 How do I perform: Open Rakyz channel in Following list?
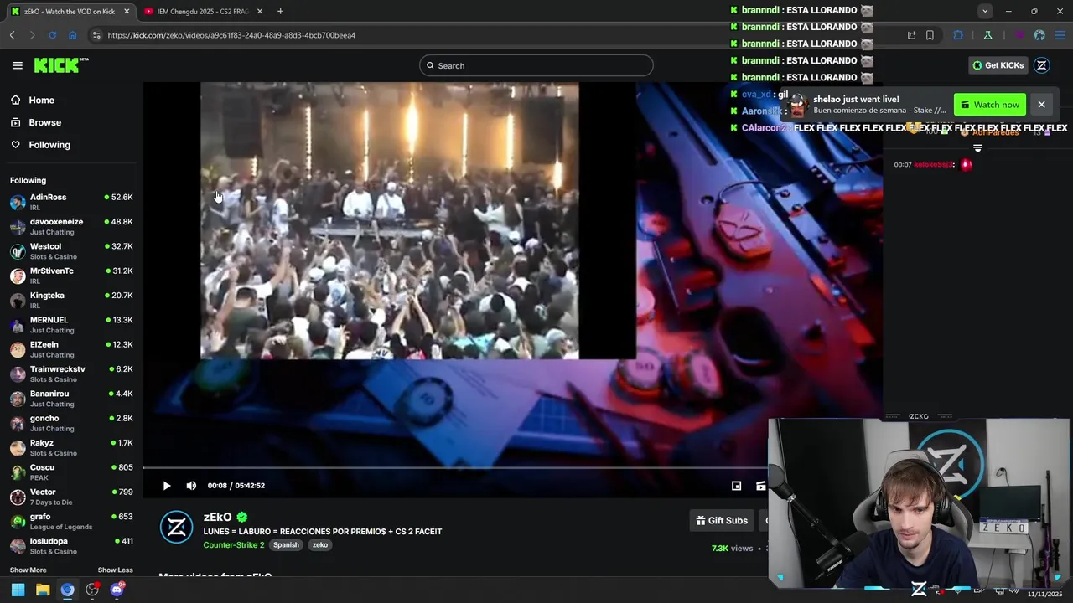click(x=71, y=448)
